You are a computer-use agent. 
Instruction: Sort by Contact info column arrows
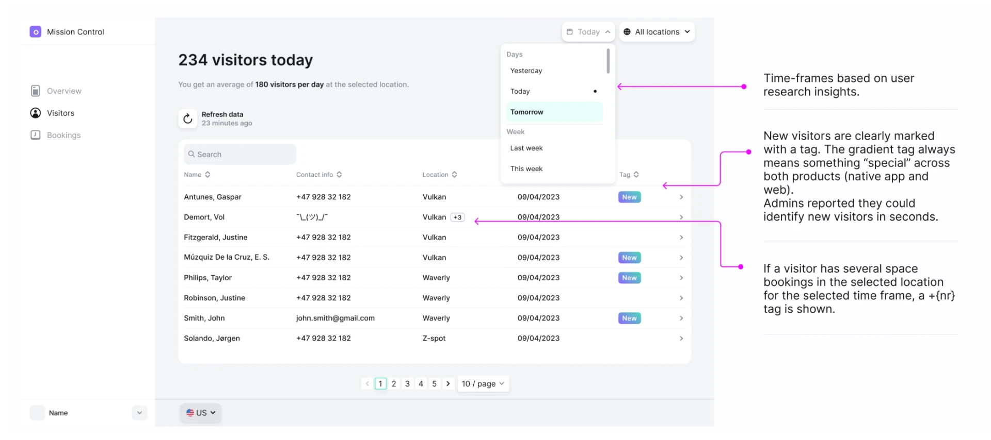click(339, 175)
